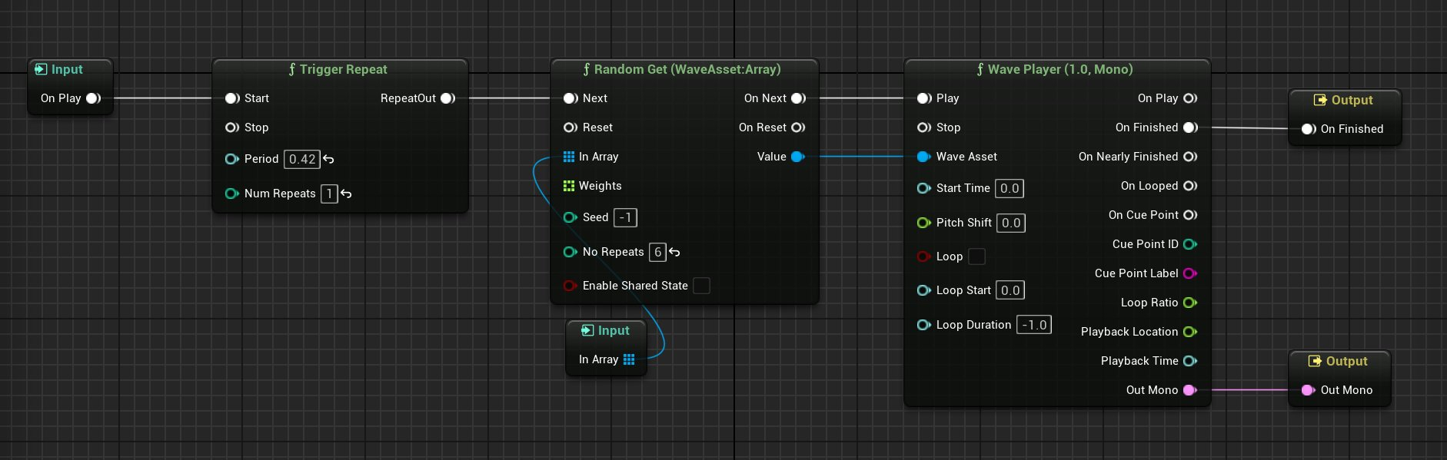
Task: Click the blue Value output pin
Action: [797, 157]
